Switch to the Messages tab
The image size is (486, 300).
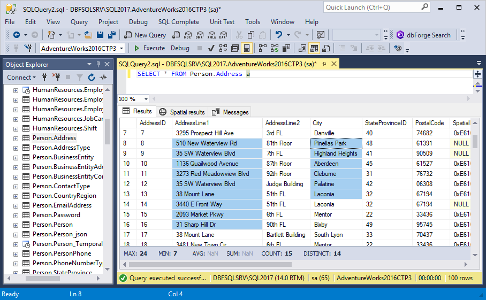tap(230, 112)
